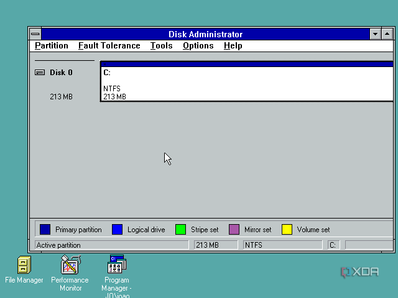
Task: Click Active partition in the status bar
Action: pyautogui.click(x=112, y=245)
